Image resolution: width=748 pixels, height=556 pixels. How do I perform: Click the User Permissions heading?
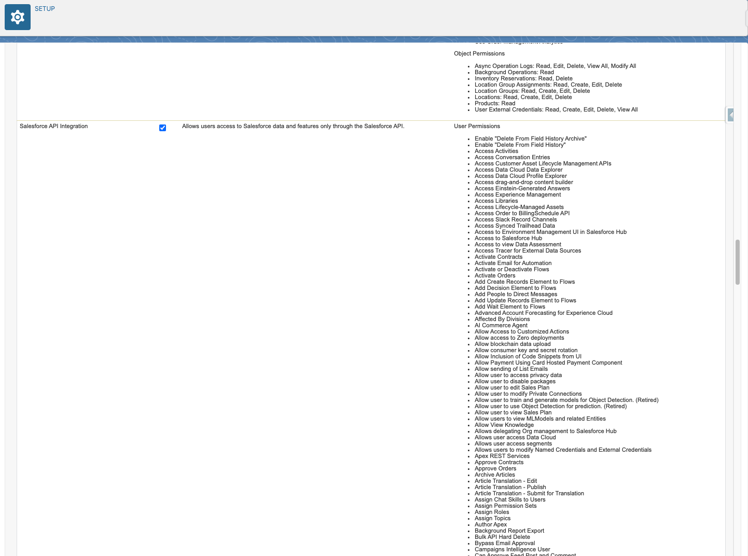(477, 126)
